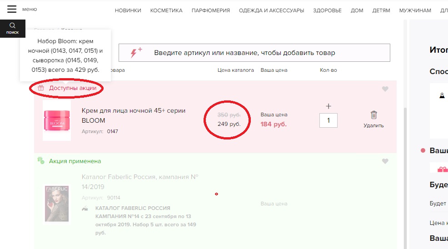Open product Крем для лица ночной BLOOM
Image resolution: width=448 pixels, height=249 pixels.
click(x=134, y=115)
